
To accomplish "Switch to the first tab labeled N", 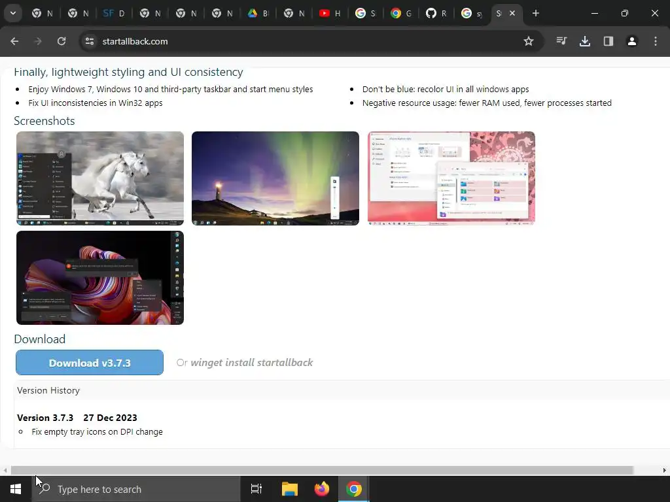I will (42, 13).
